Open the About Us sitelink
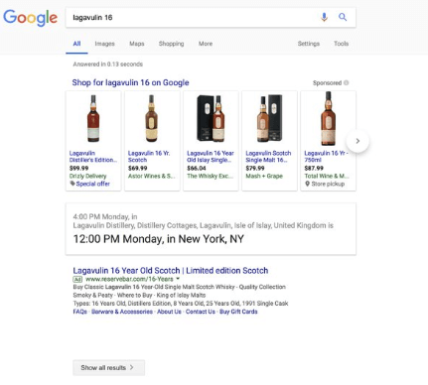428x385 pixels. [169, 312]
